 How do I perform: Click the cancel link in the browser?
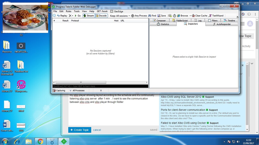click(97, 130)
